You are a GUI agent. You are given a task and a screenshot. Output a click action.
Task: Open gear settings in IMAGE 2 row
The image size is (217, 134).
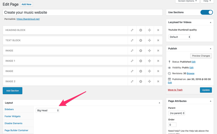tap(141, 82)
